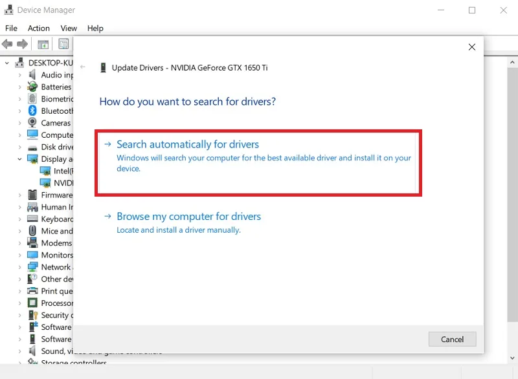
Task: Click the Forward arrow toolbar icon
Action: (22, 43)
